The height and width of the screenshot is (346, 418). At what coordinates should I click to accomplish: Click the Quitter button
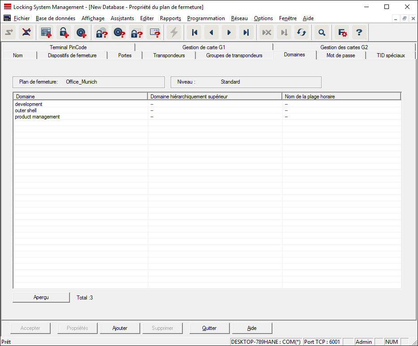click(209, 328)
